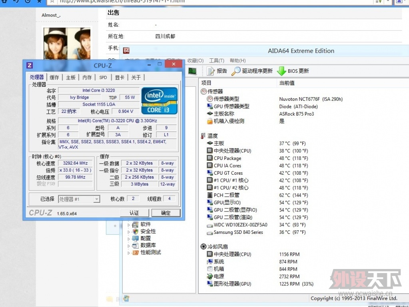This screenshot has height=307, width=409.
Task: Click the AIDA64 report icon
Action: click(210, 71)
